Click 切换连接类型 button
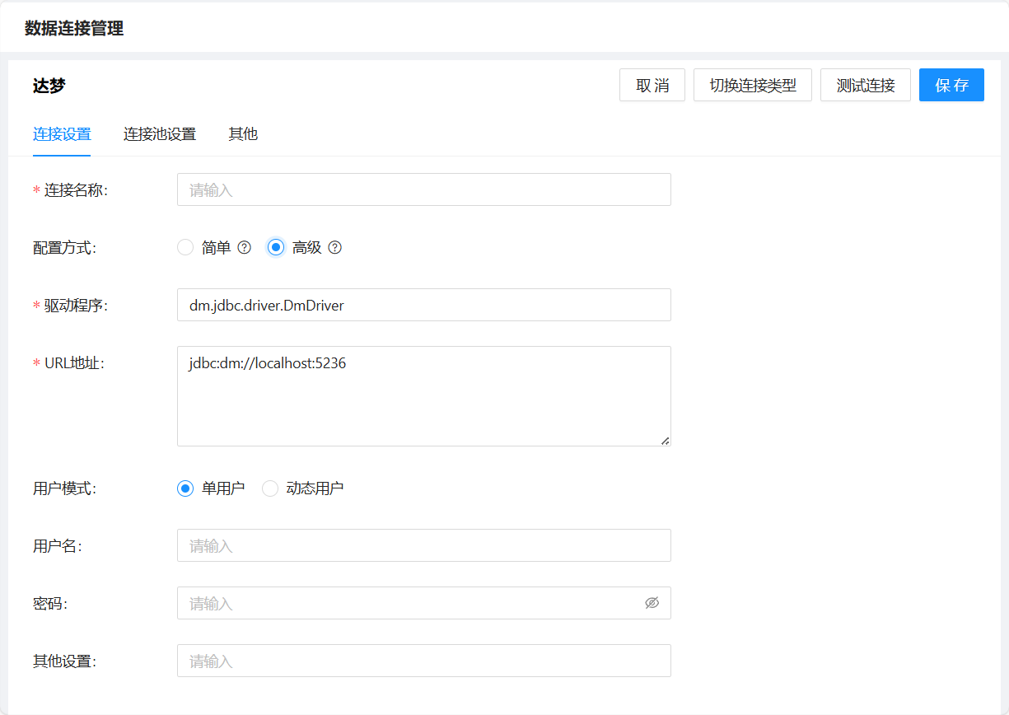The image size is (1009, 715). tap(753, 85)
